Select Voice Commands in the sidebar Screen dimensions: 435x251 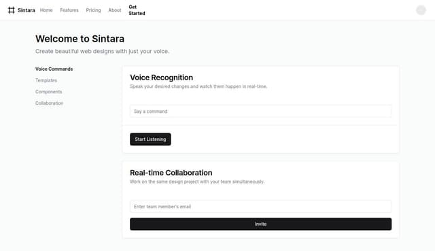tap(54, 69)
